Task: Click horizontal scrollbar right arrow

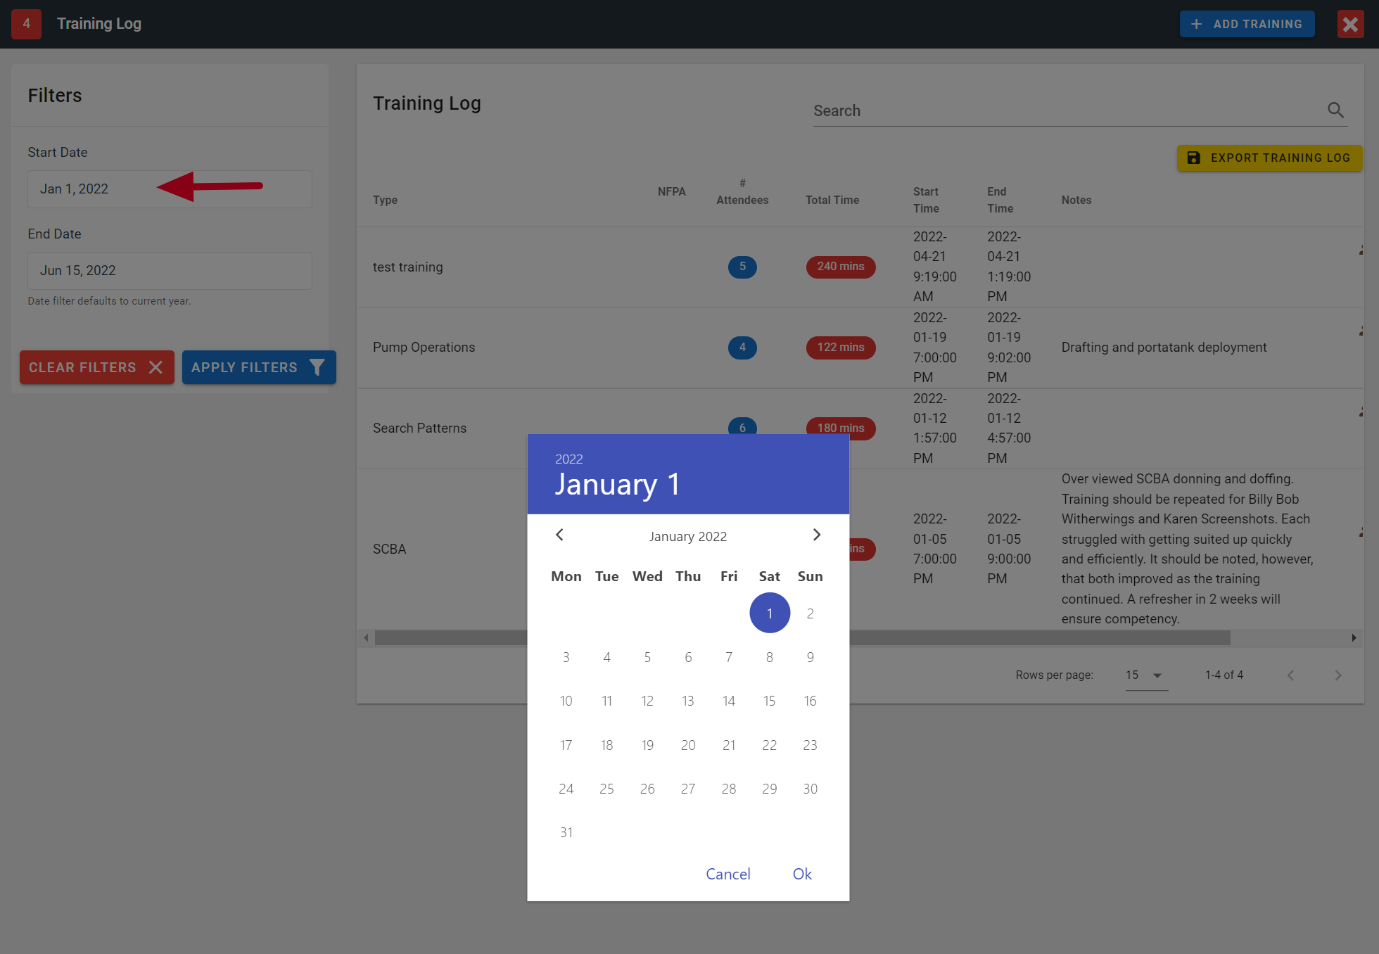Action: (x=1354, y=638)
